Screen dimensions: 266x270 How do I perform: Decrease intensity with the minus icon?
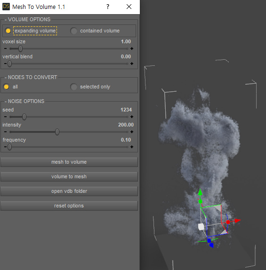pos(6,132)
